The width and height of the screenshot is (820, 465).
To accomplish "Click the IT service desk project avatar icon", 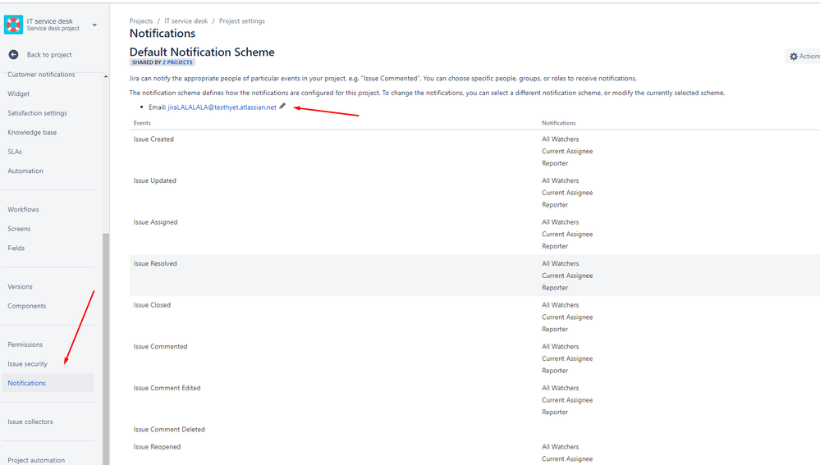I will [x=13, y=25].
